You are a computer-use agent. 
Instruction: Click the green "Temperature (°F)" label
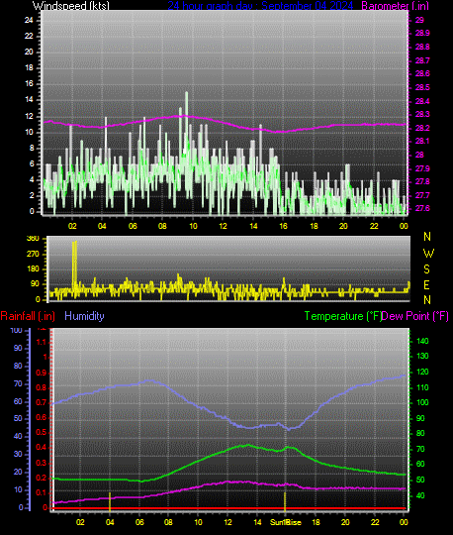pyautogui.click(x=342, y=316)
